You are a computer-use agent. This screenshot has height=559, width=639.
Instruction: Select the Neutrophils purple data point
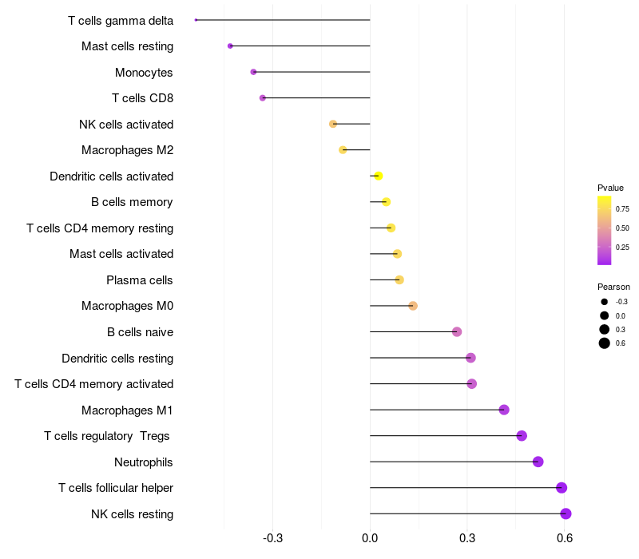click(538, 462)
